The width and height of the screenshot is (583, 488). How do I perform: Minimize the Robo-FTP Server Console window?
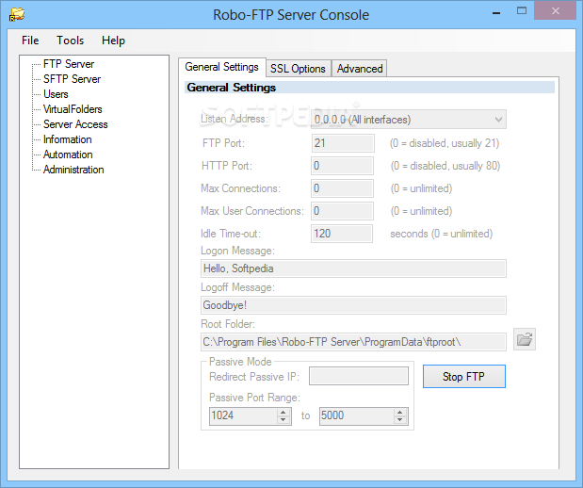click(496, 12)
